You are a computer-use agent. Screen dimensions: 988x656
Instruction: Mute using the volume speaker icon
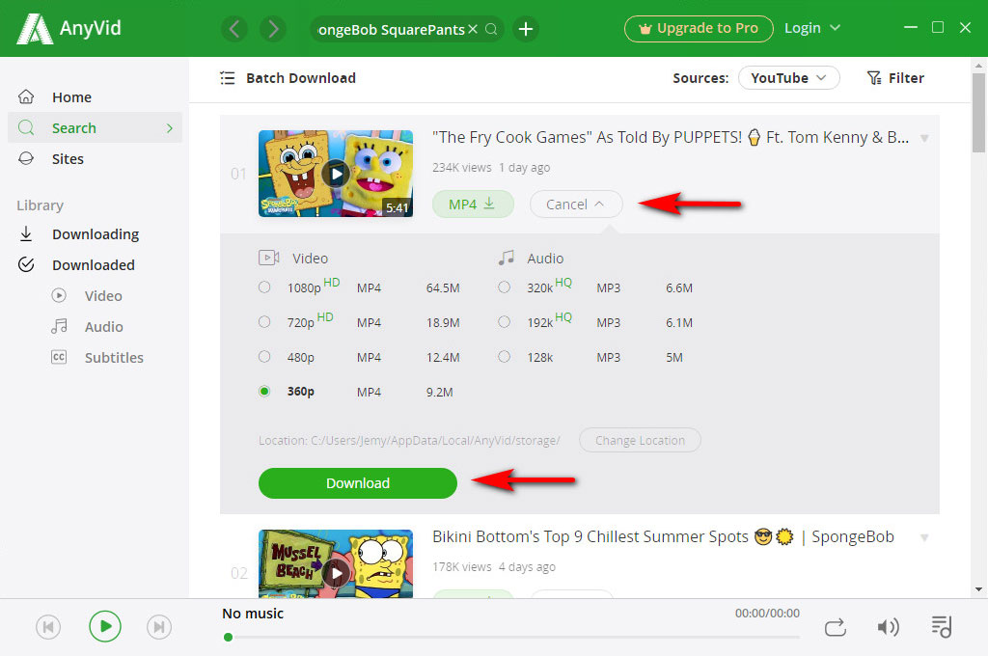[x=888, y=627]
